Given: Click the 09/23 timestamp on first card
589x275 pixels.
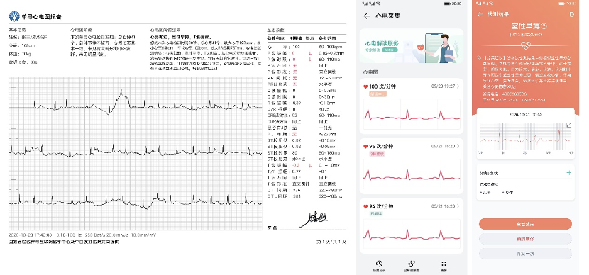Looking at the screenshot, I should click(x=443, y=86).
